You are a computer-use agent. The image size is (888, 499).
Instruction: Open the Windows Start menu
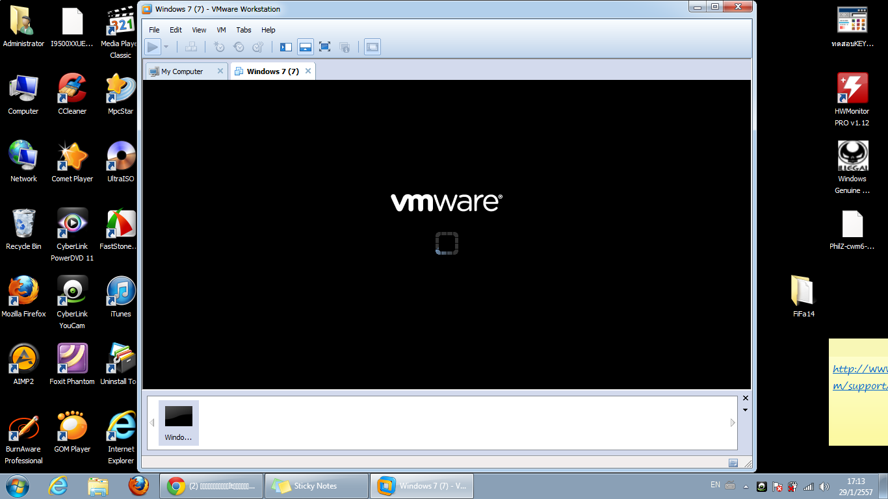click(18, 485)
